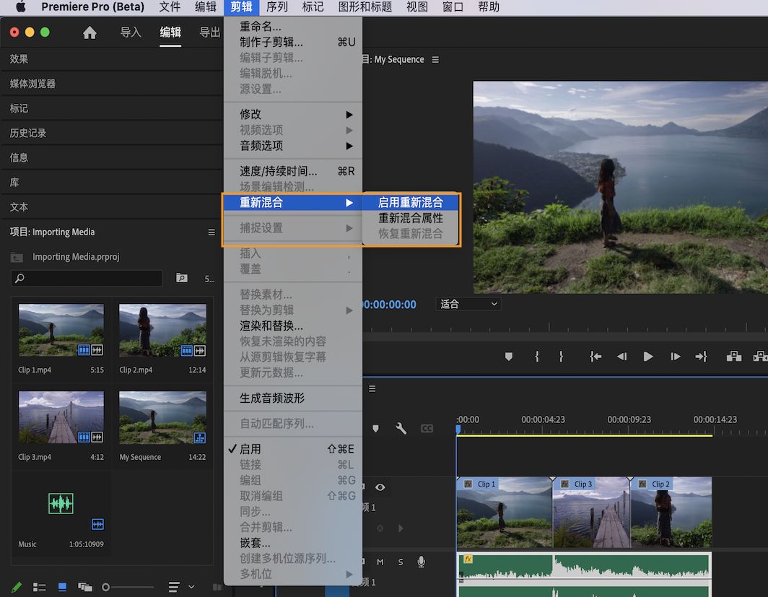The height and width of the screenshot is (597, 768).
Task: Switch the project panel to list view
Action: pyautogui.click(x=40, y=586)
